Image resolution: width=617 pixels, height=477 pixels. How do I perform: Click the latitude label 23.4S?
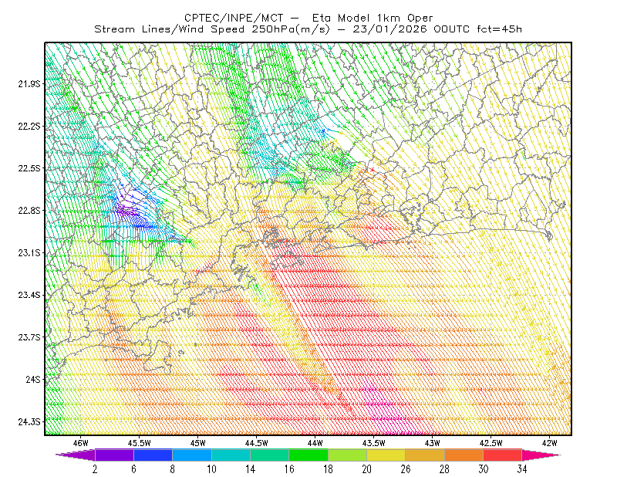click(x=29, y=295)
